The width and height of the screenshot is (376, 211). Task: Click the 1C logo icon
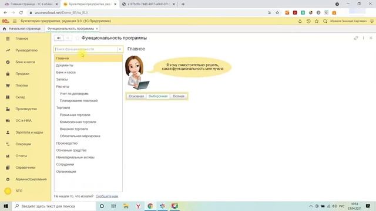tap(5, 21)
